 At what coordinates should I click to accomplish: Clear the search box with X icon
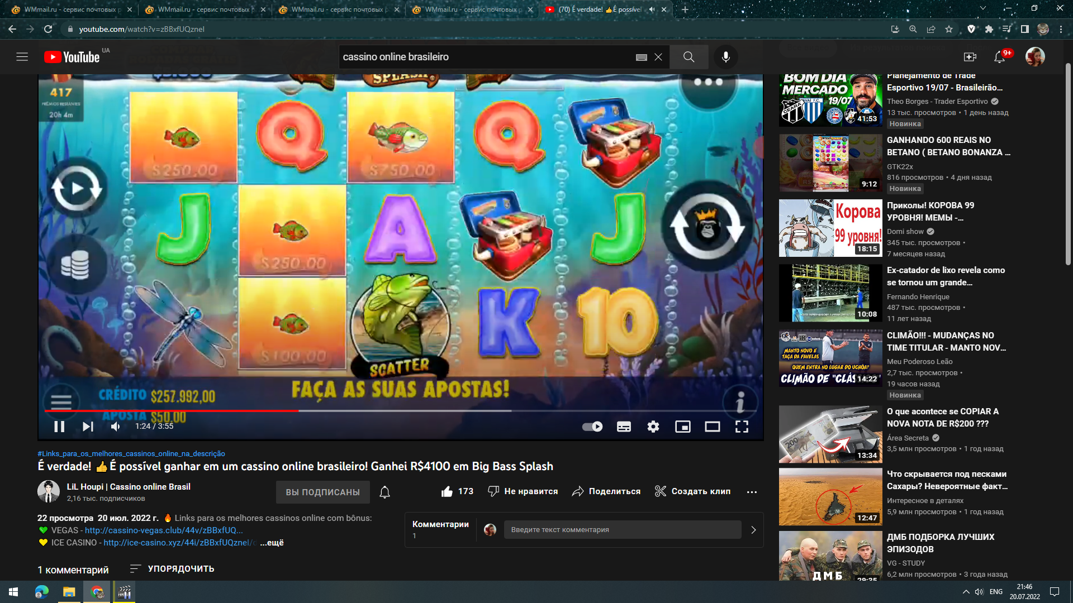point(658,57)
